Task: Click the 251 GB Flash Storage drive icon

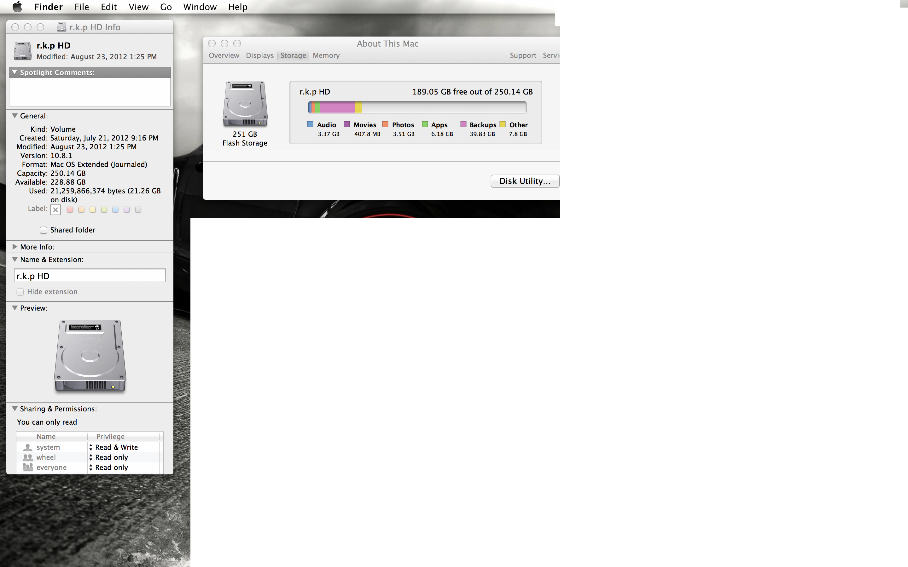Action: 245,104
